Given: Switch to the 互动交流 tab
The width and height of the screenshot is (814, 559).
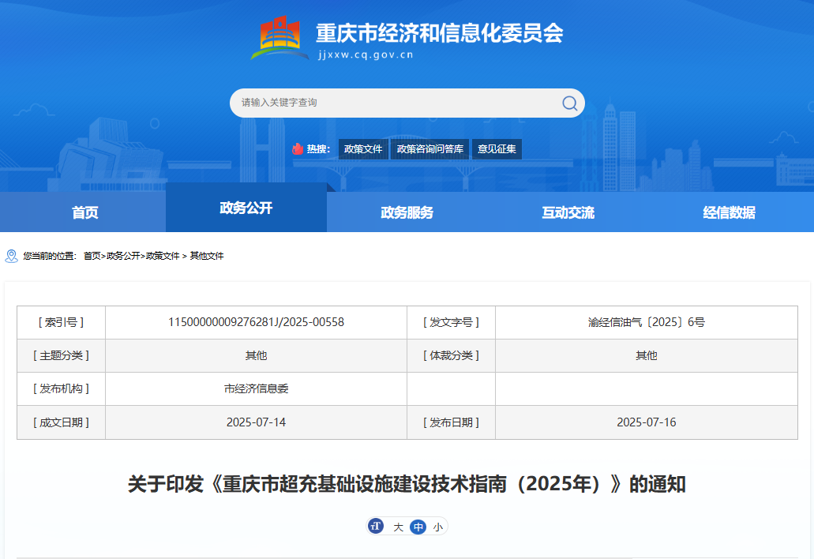Looking at the screenshot, I should point(568,212).
